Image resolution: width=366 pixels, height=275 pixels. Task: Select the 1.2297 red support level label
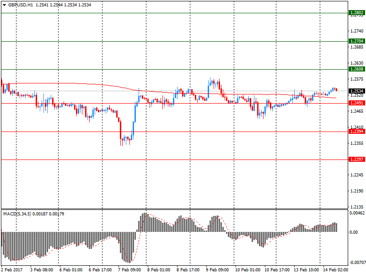pyautogui.click(x=357, y=159)
